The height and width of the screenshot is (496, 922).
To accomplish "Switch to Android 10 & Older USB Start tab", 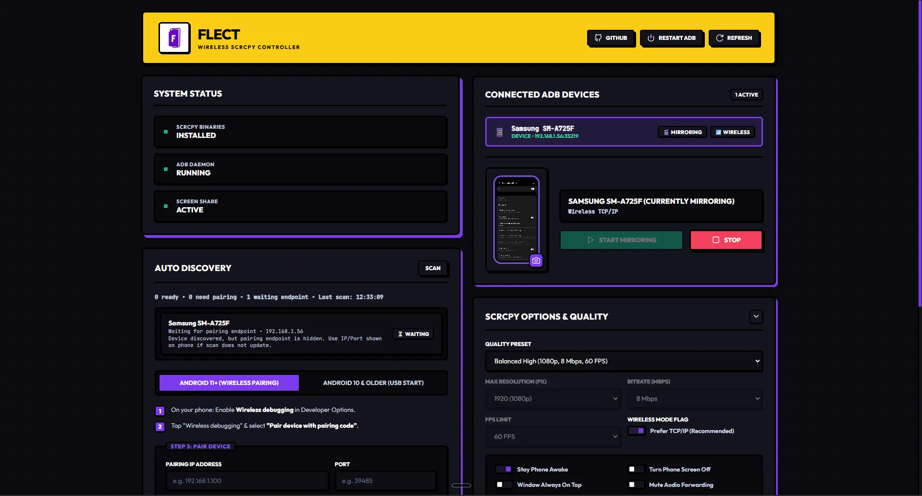I will click(x=373, y=383).
